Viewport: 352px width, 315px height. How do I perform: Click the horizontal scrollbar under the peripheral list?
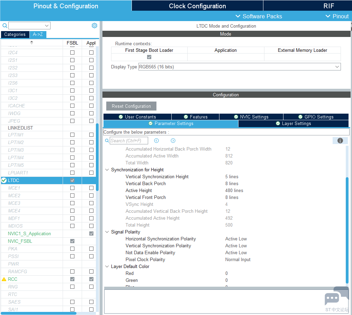[39, 313]
